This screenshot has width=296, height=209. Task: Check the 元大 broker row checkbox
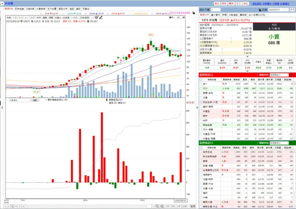[x=201, y=88]
